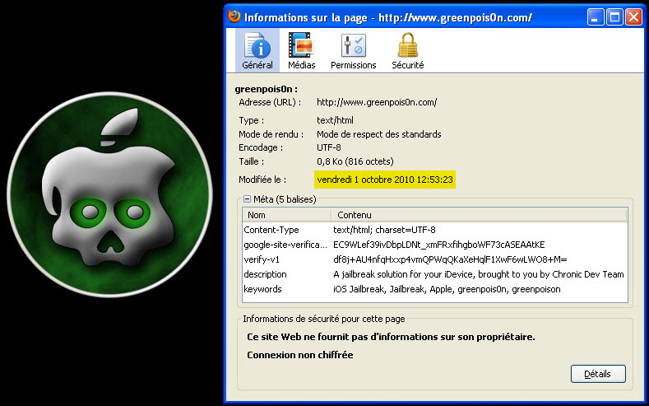This screenshot has height=406, width=649.
Task: Click the Détails button
Action: 598,374
